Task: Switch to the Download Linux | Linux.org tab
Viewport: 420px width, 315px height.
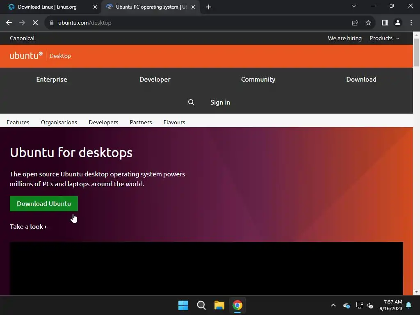Action: click(x=51, y=7)
